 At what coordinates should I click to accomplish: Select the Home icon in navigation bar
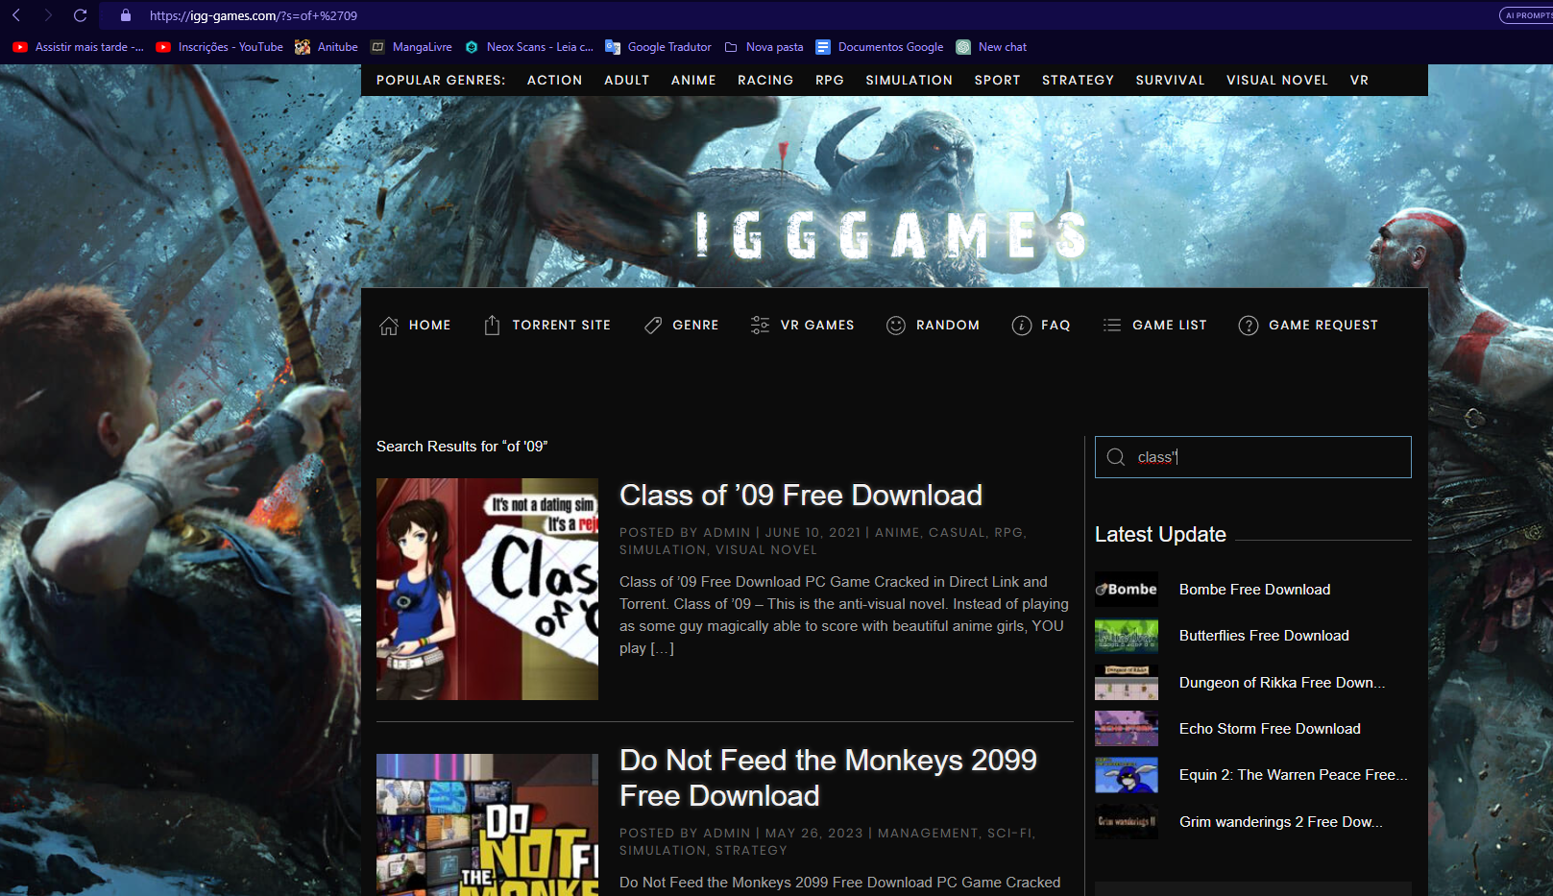pyautogui.click(x=389, y=325)
